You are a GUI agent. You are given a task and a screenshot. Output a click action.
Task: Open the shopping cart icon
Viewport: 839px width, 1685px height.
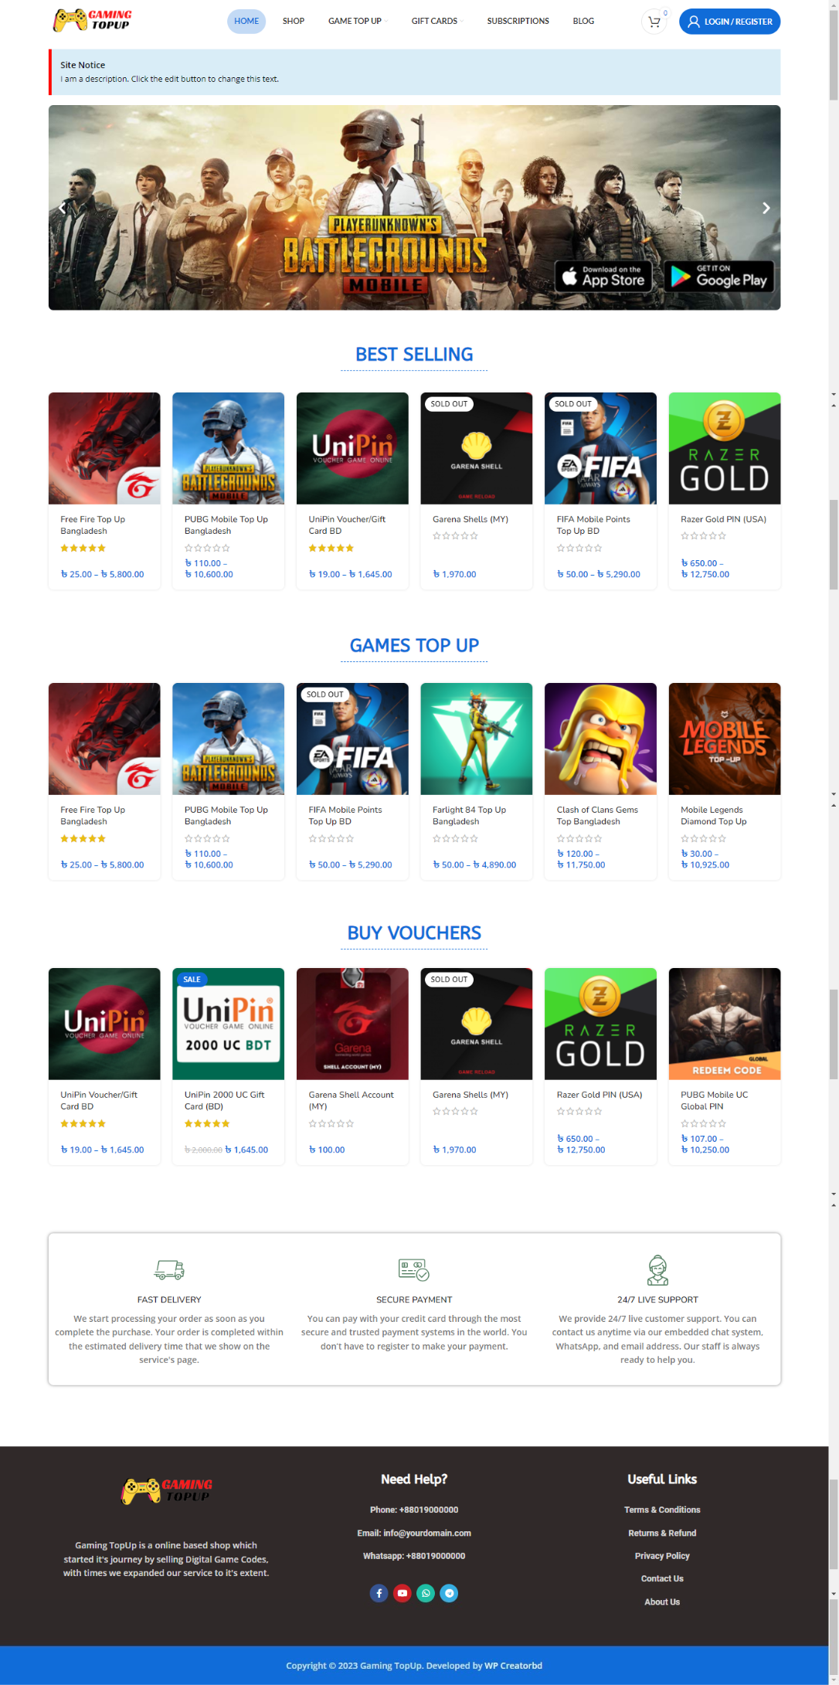point(654,22)
